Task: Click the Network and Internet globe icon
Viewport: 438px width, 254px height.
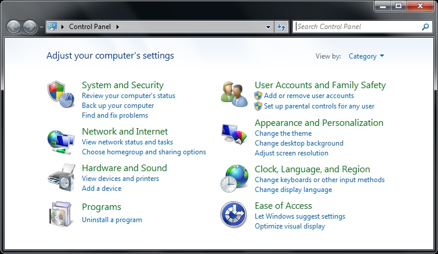Action: [61, 142]
